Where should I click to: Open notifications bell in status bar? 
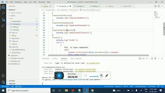coord(162,86)
